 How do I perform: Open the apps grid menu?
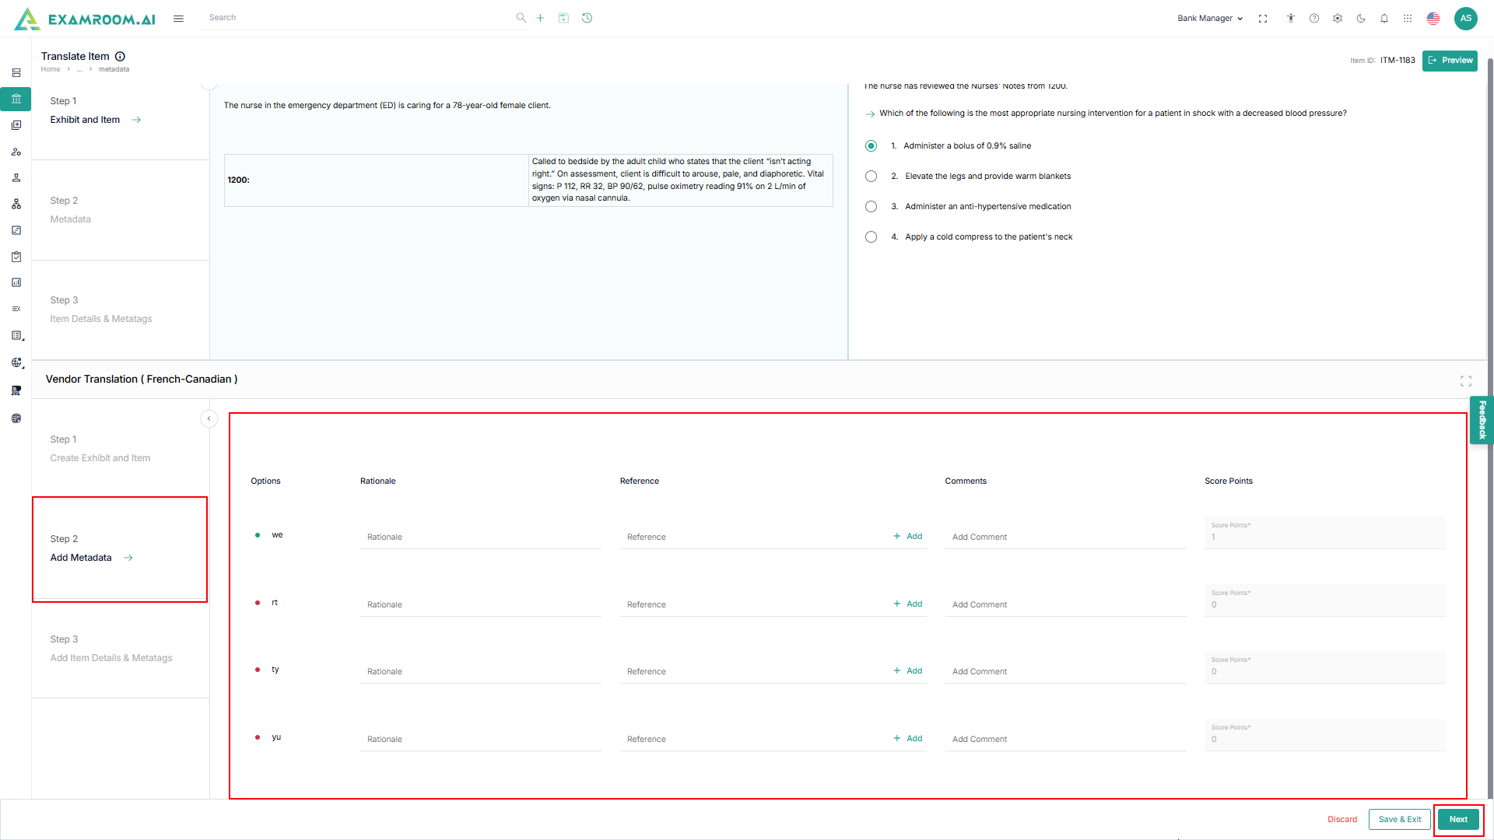coord(1407,19)
